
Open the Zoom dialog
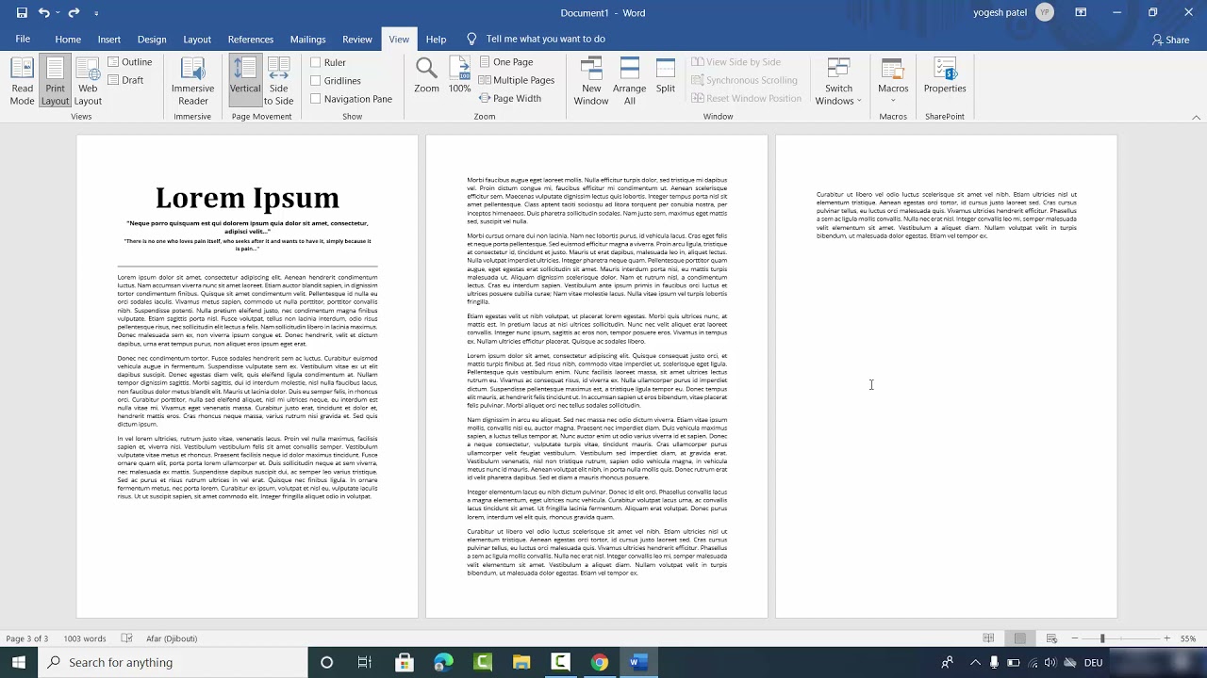pos(426,76)
